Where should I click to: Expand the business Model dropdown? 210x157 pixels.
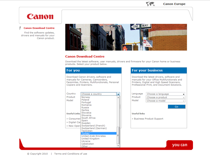click(165, 101)
